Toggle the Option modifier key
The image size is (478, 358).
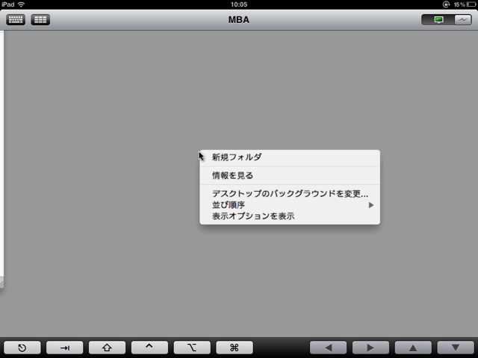pos(192,348)
